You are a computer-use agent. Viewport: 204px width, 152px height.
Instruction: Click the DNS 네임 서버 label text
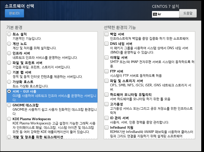point(121,44)
